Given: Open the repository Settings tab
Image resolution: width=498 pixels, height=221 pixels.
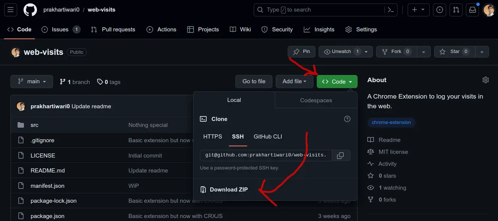Looking at the screenshot, I should [361, 29].
